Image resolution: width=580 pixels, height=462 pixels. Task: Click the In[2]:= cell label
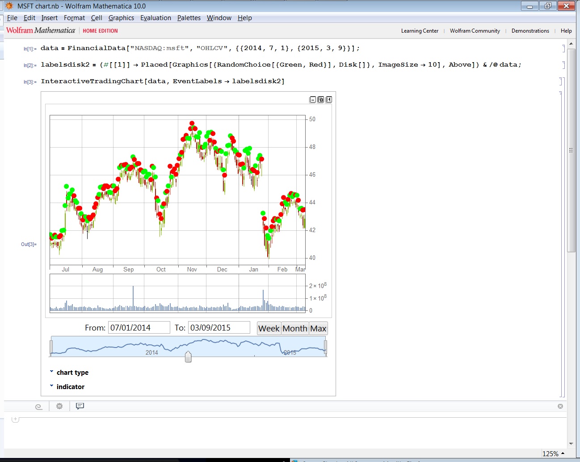click(x=30, y=65)
